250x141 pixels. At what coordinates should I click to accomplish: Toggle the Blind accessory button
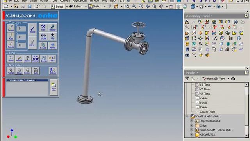point(19,71)
